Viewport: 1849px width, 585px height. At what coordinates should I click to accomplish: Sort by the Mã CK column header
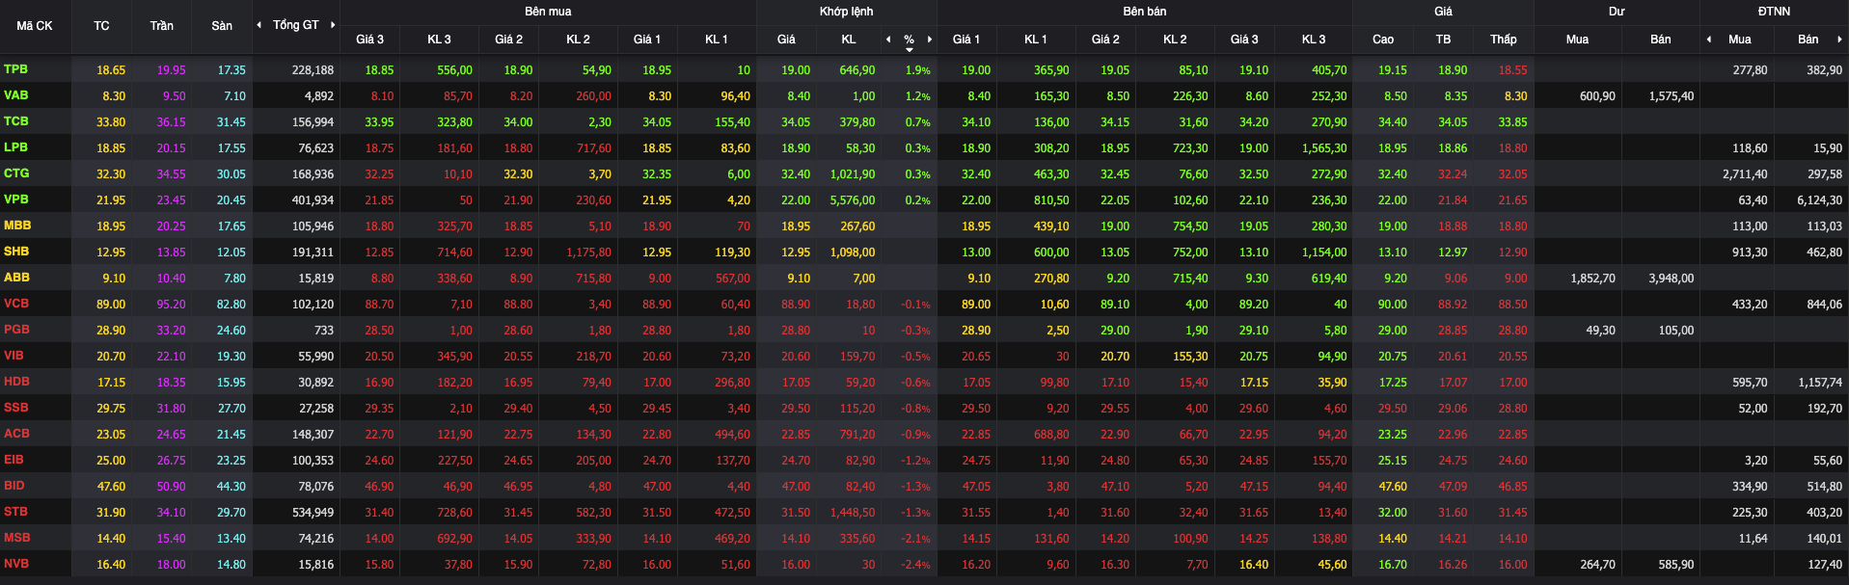[x=35, y=26]
